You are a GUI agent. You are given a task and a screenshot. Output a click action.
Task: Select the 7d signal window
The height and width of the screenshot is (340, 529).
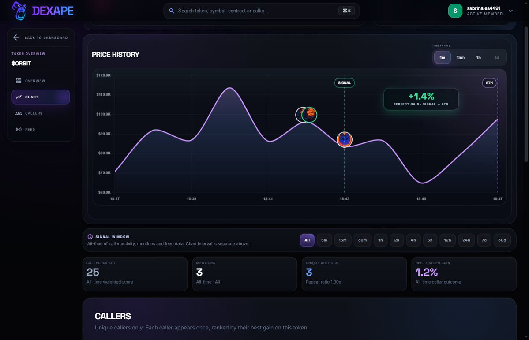pos(484,240)
